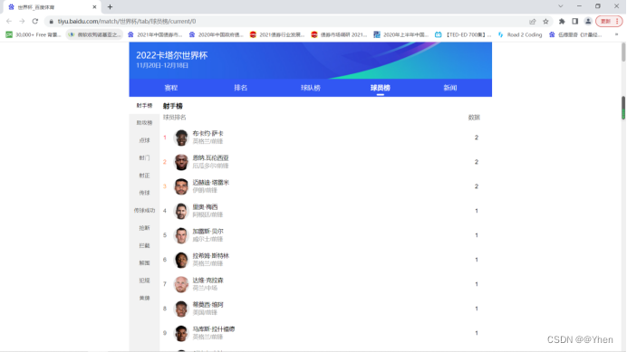Click the avatar of the rank 7 player
The height and width of the screenshot is (352, 627).
click(181, 284)
